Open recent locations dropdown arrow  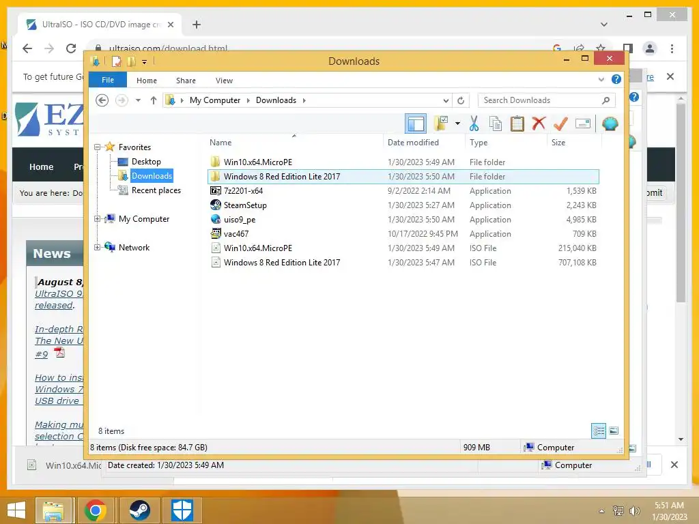click(x=138, y=100)
